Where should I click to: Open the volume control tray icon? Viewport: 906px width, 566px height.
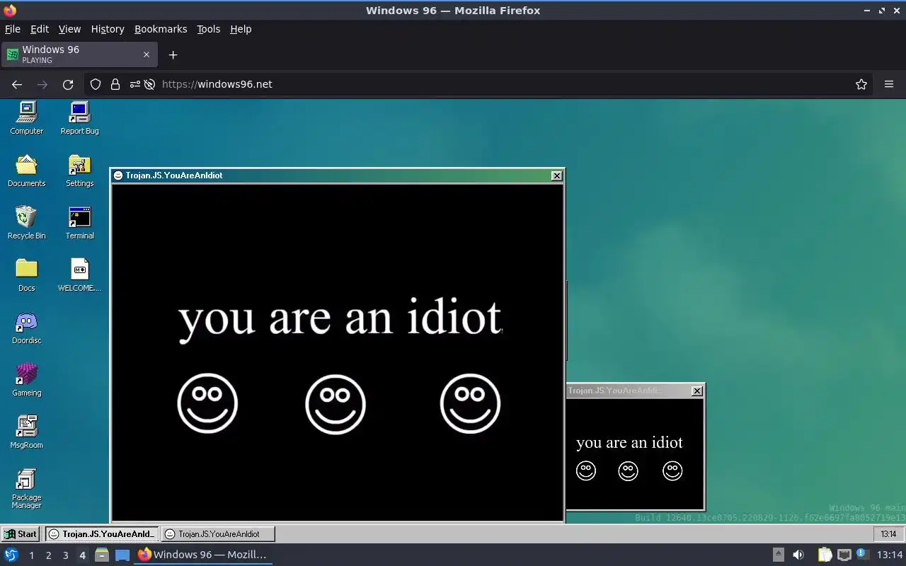tap(798, 555)
